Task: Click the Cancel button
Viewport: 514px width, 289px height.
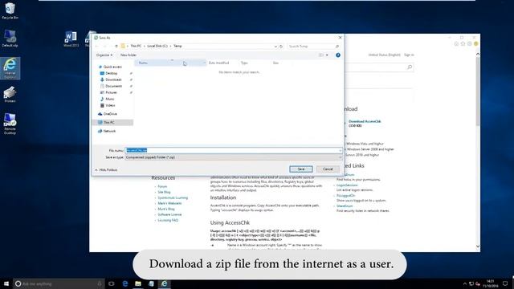Action: coord(328,169)
